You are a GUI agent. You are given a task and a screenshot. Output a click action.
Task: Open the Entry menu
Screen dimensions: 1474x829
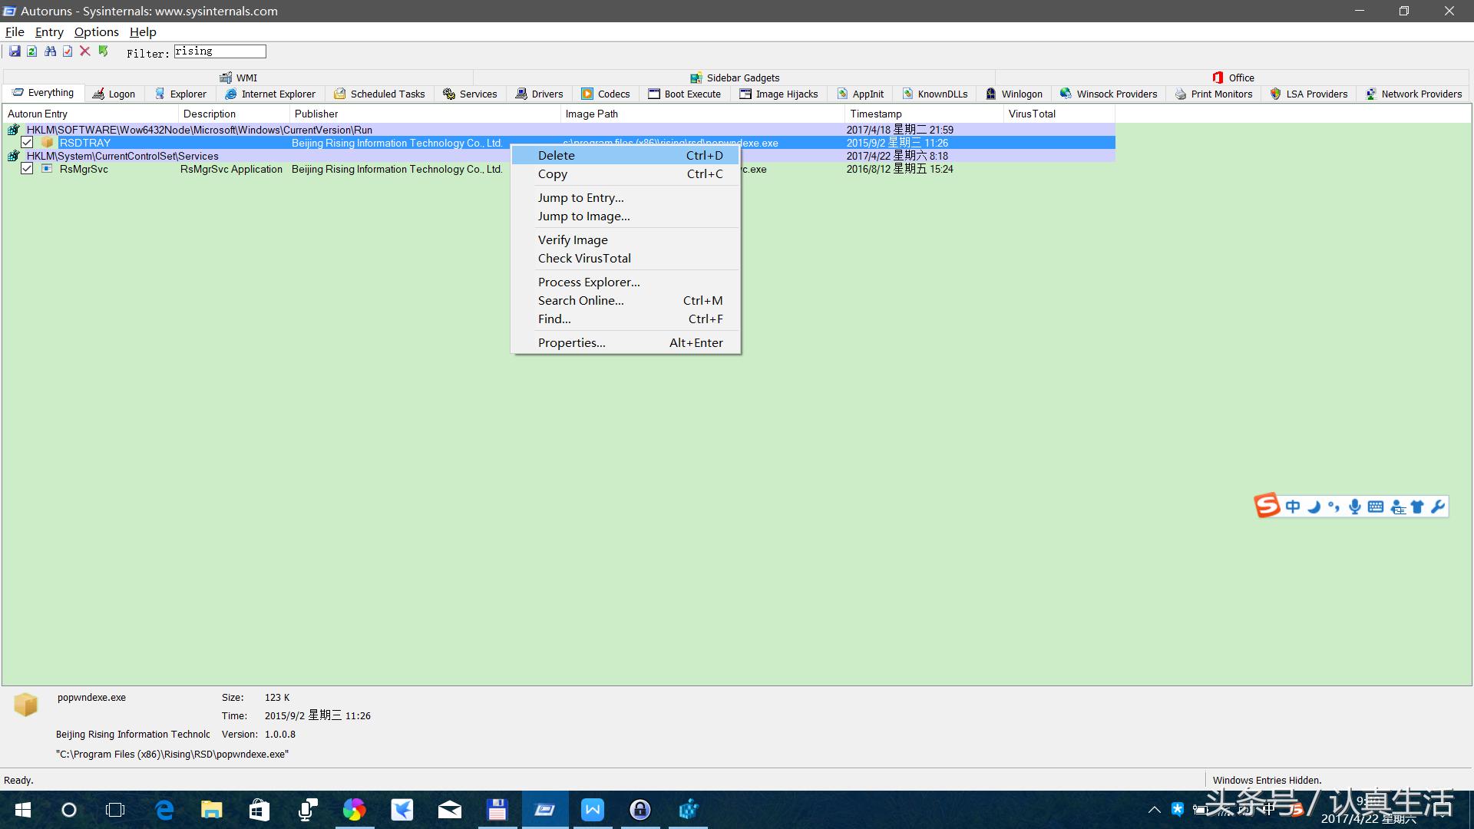(x=49, y=31)
